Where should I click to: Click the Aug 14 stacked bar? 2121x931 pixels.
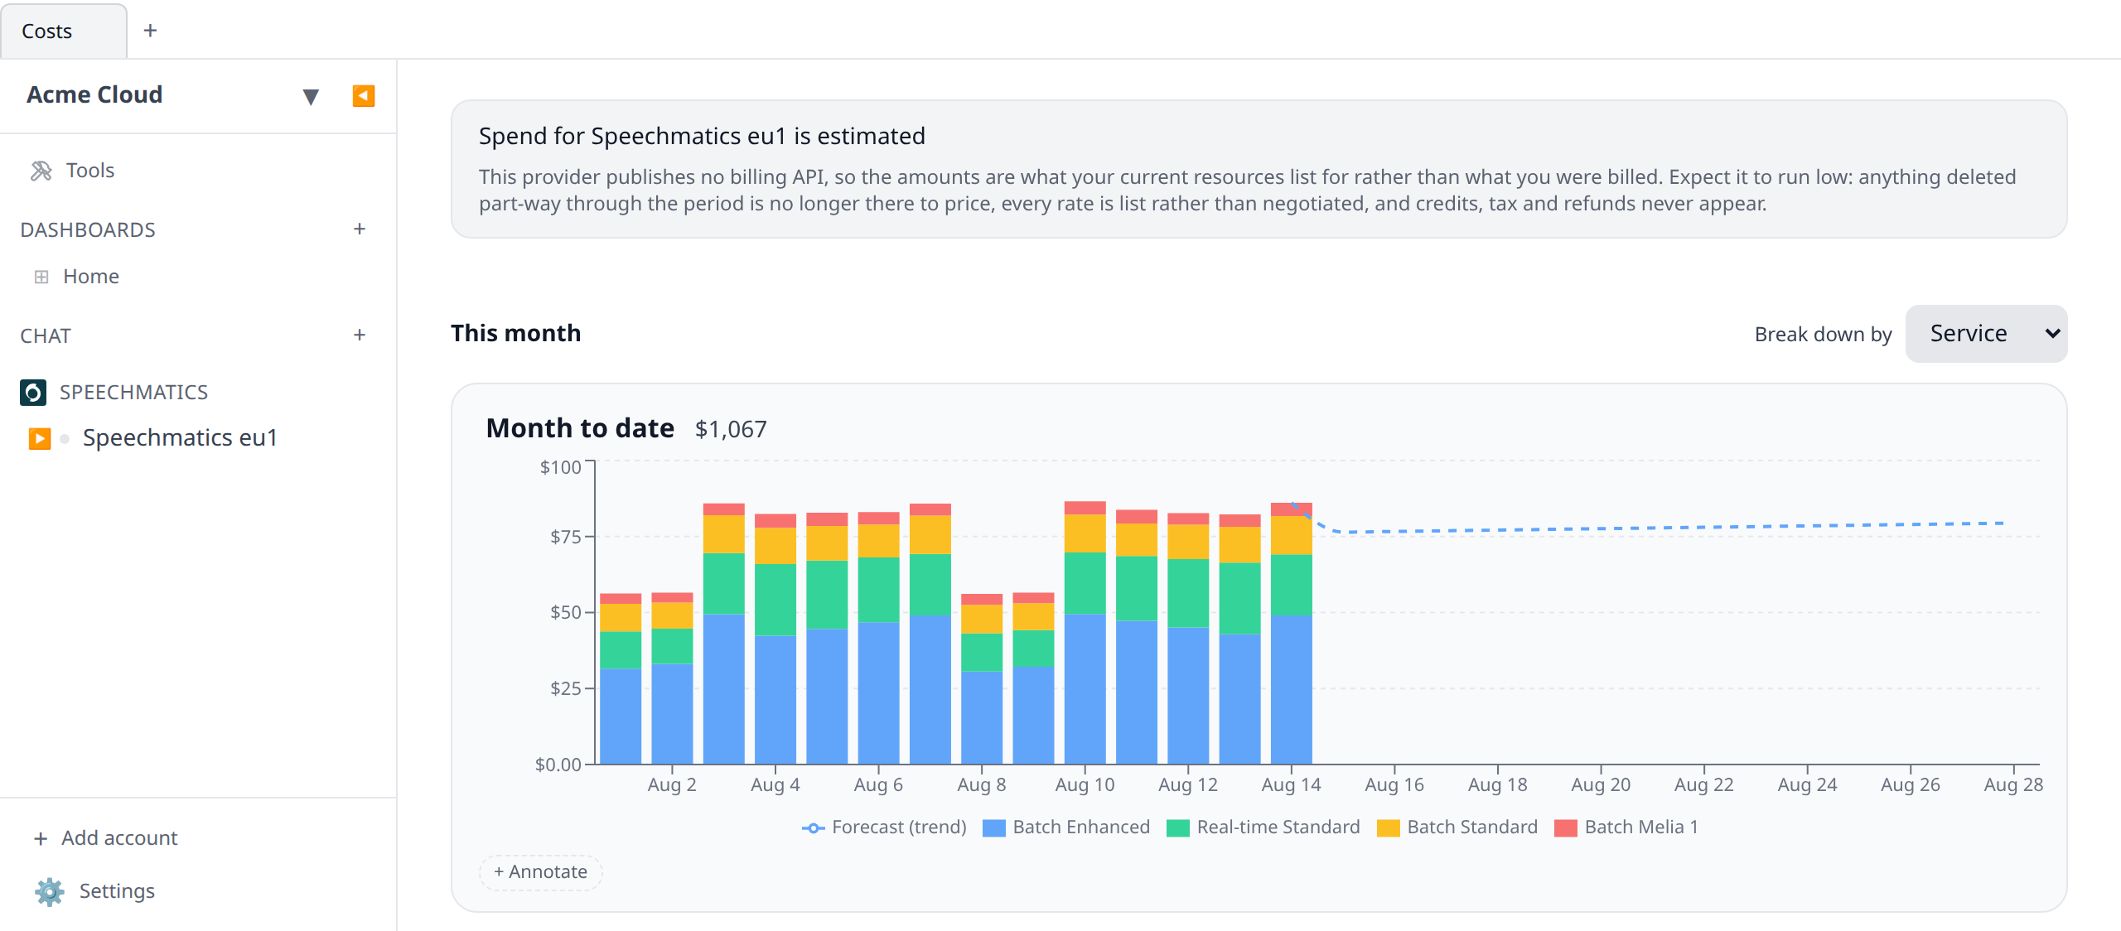1291,633
